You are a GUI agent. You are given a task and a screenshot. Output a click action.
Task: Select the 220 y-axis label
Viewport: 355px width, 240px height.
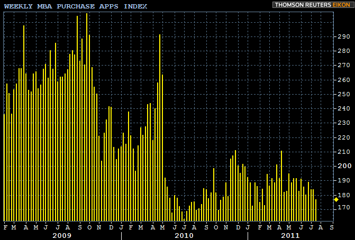point(343,137)
